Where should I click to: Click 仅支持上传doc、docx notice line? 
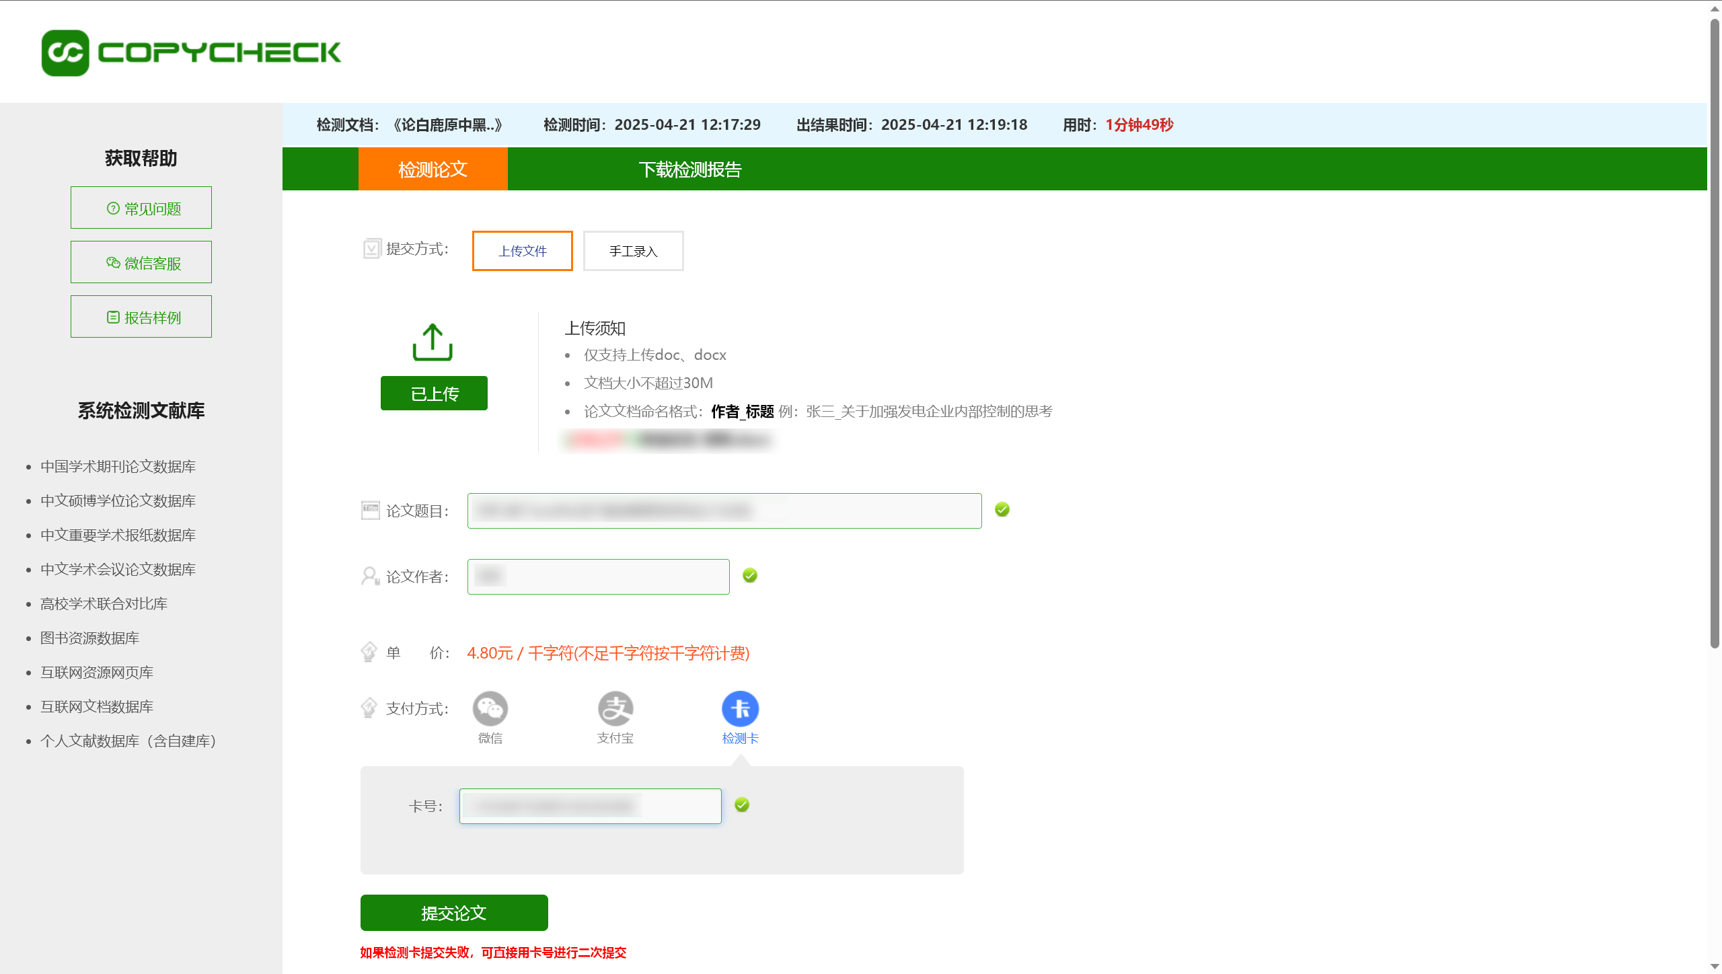655,354
